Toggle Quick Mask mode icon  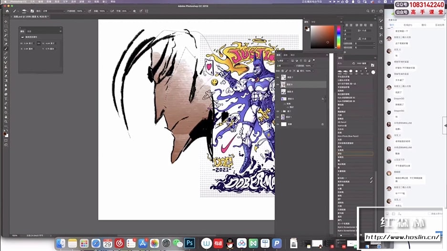tap(6, 140)
